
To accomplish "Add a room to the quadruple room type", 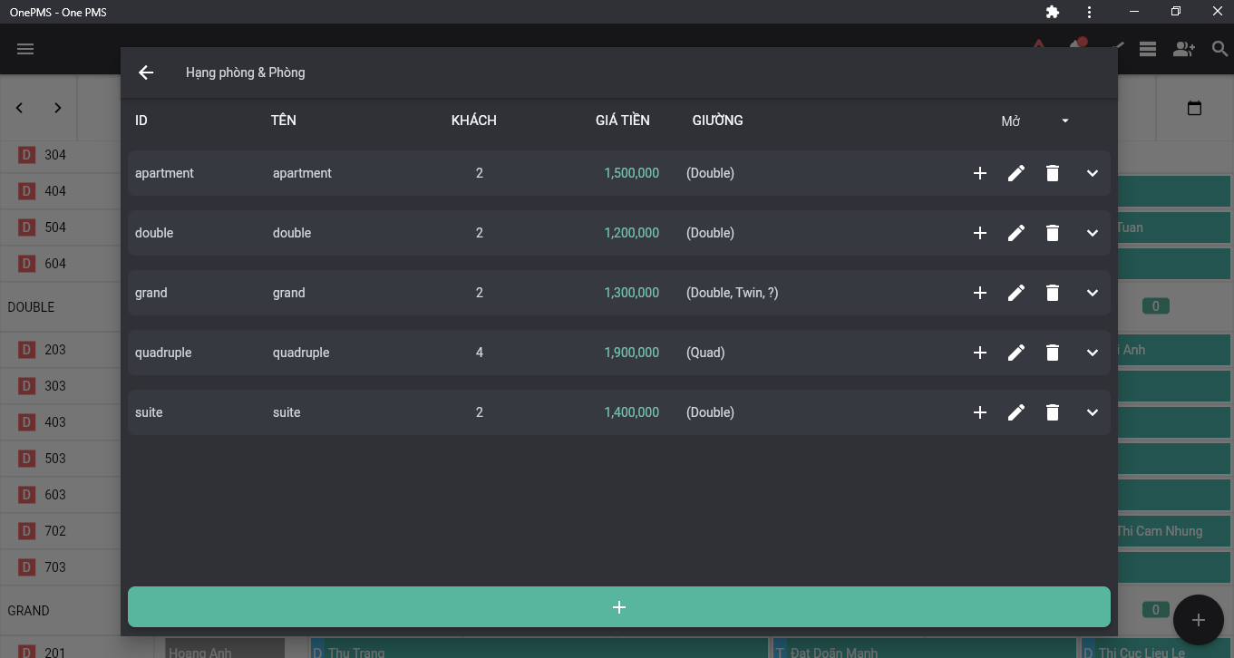I will click(x=980, y=353).
